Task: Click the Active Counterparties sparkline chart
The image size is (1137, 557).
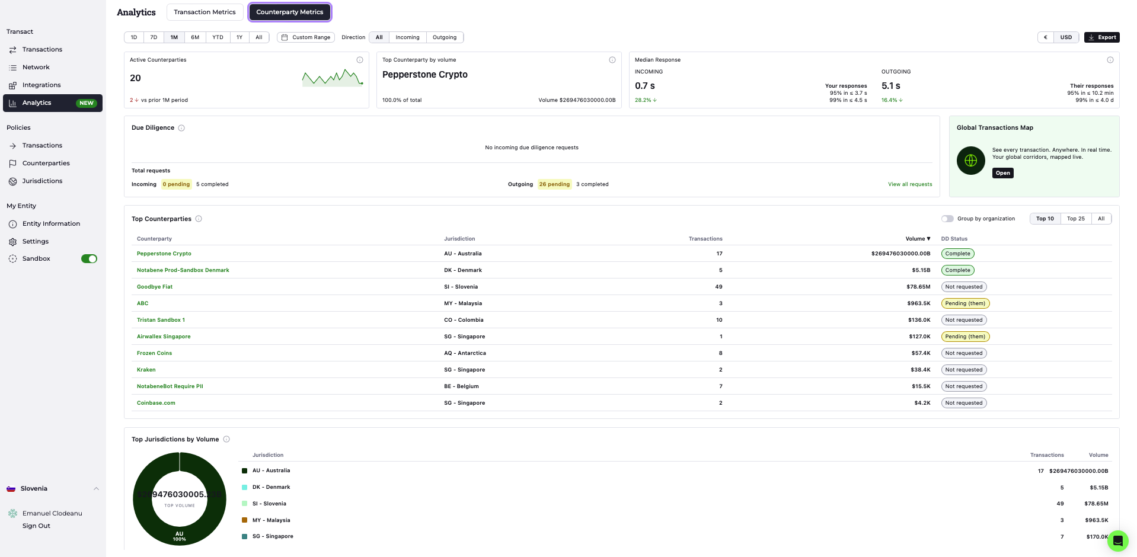Action: [333, 78]
